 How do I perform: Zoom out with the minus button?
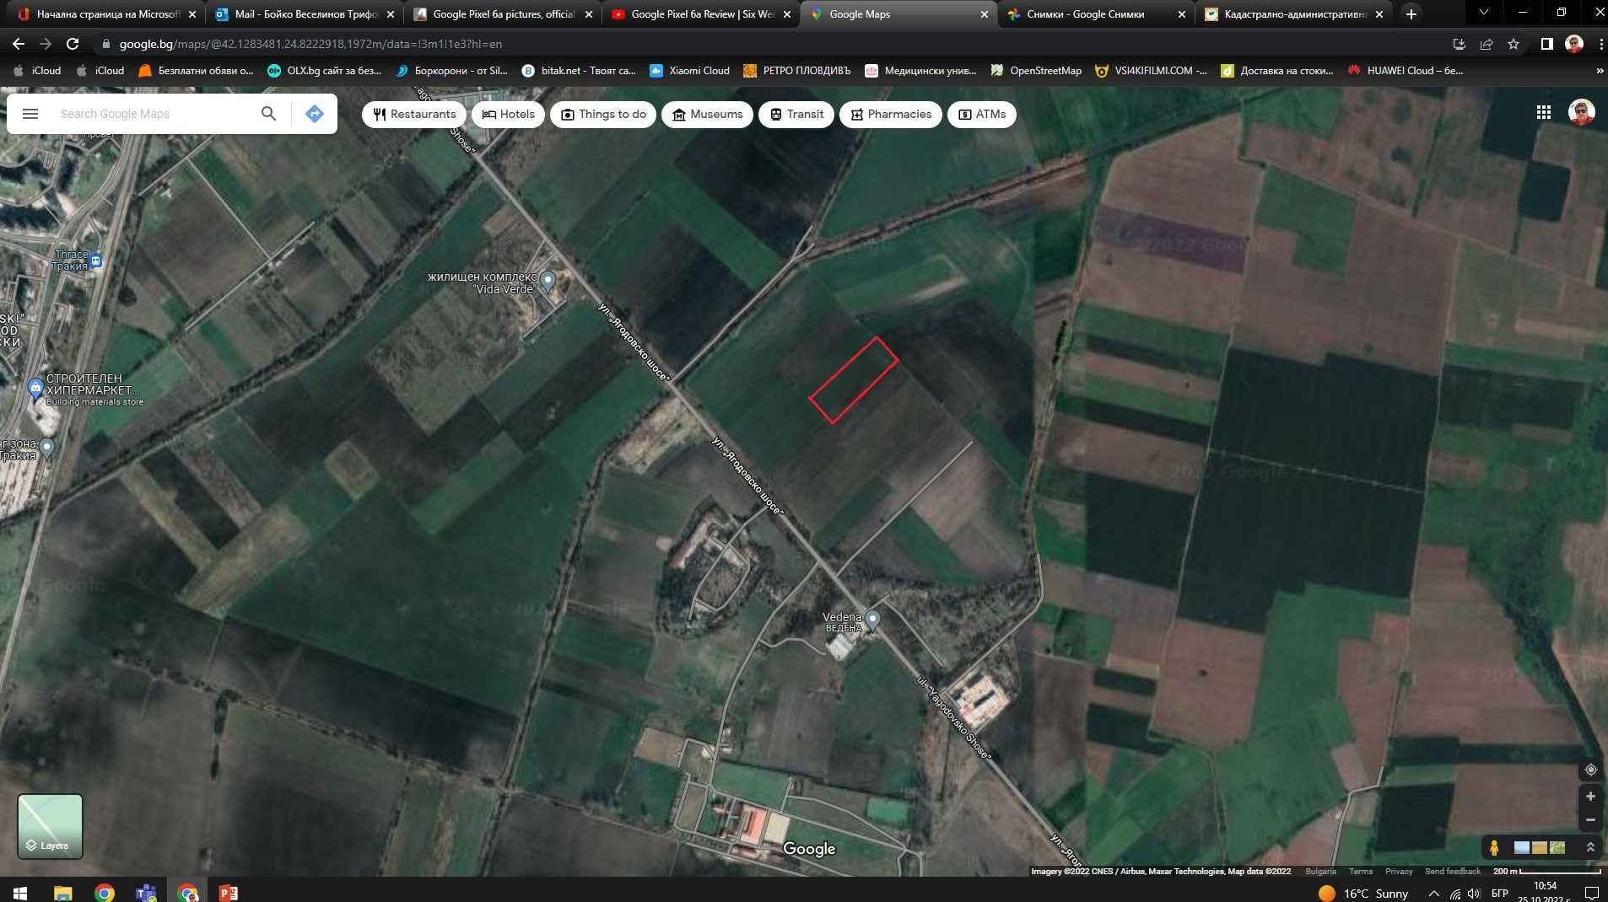point(1590,820)
